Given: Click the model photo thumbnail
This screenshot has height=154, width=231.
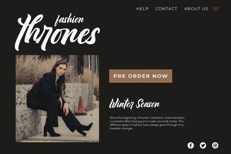Looking at the screenshot, I should coord(57,99).
